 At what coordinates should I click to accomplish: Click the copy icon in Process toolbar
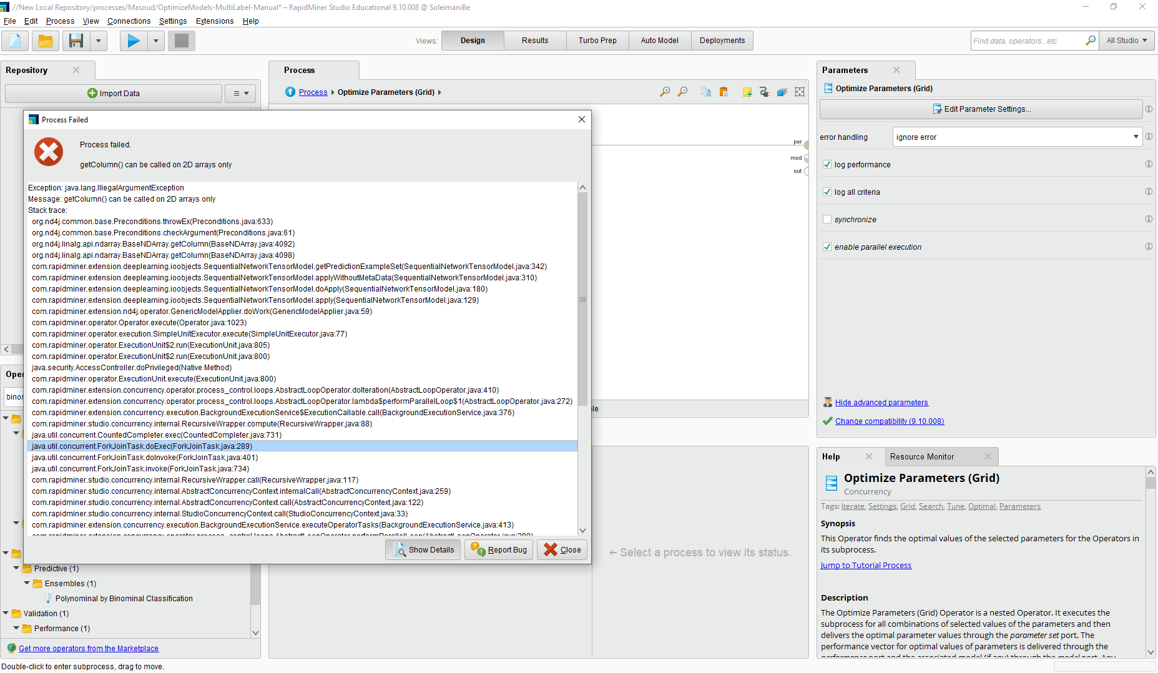point(706,92)
